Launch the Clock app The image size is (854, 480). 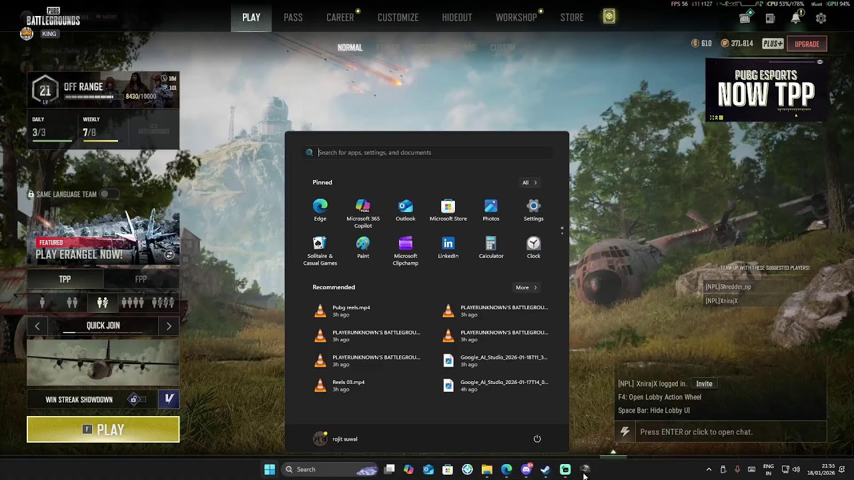(534, 247)
